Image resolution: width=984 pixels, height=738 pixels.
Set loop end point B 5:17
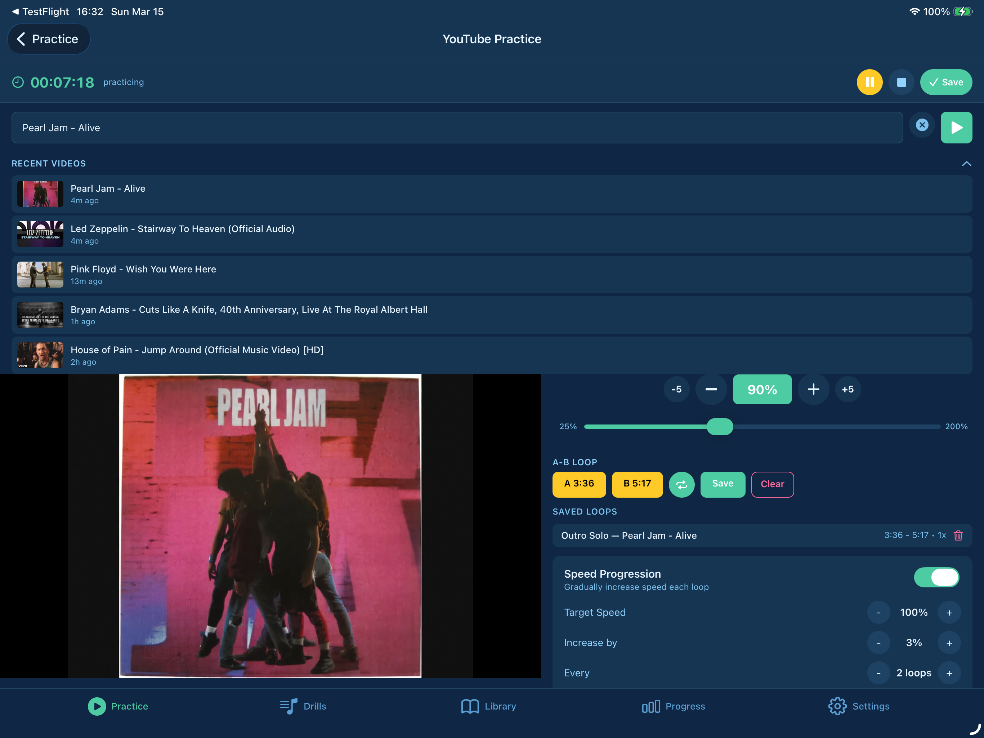point(637,484)
